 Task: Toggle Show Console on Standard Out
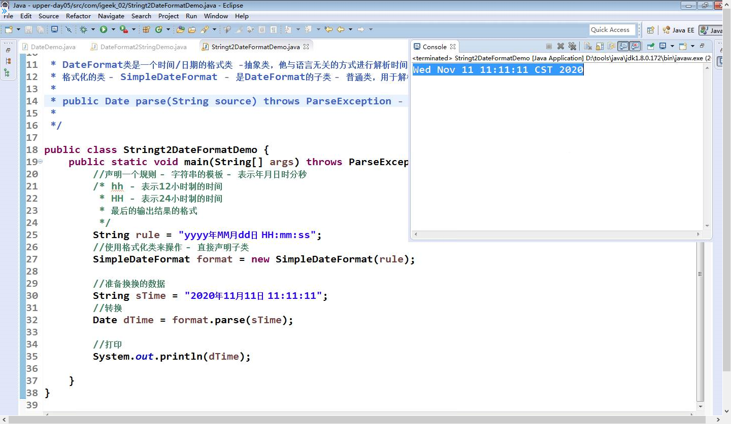point(623,46)
